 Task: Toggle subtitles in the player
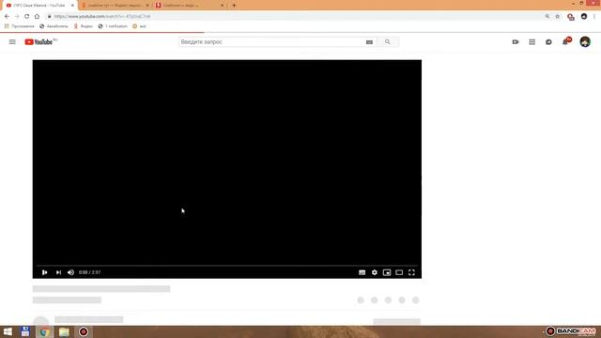click(x=362, y=272)
